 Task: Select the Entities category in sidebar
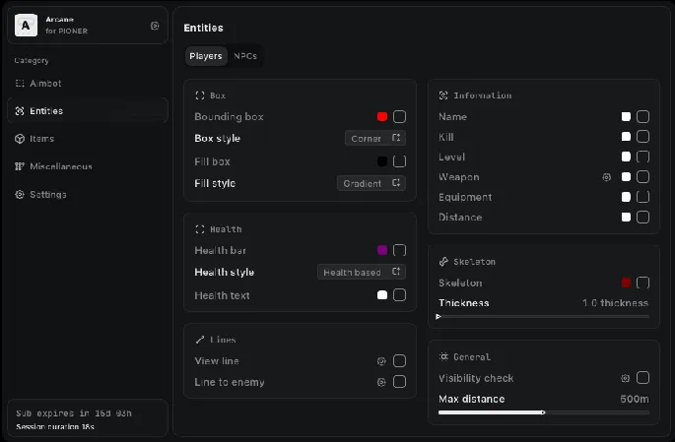click(x=46, y=111)
